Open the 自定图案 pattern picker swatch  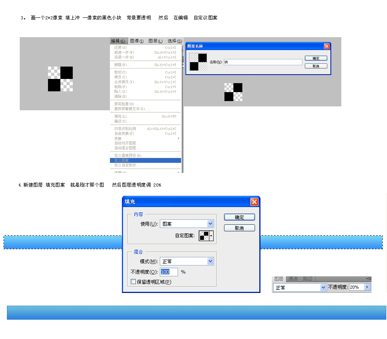coord(206,236)
